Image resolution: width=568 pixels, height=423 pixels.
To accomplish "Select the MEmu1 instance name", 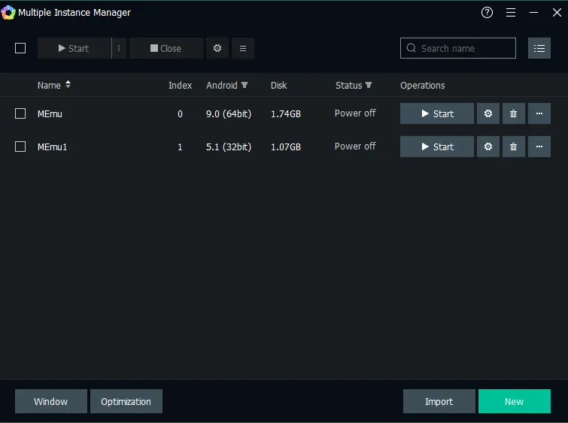I will [x=52, y=147].
